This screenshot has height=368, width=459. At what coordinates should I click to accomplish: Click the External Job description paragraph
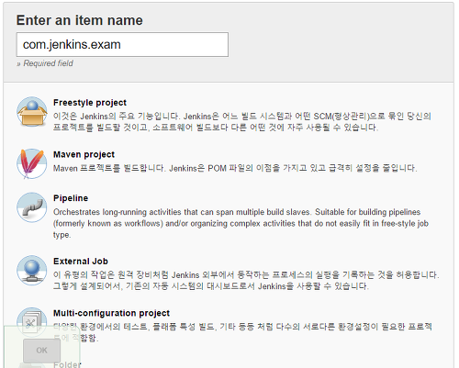(x=246, y=281)
